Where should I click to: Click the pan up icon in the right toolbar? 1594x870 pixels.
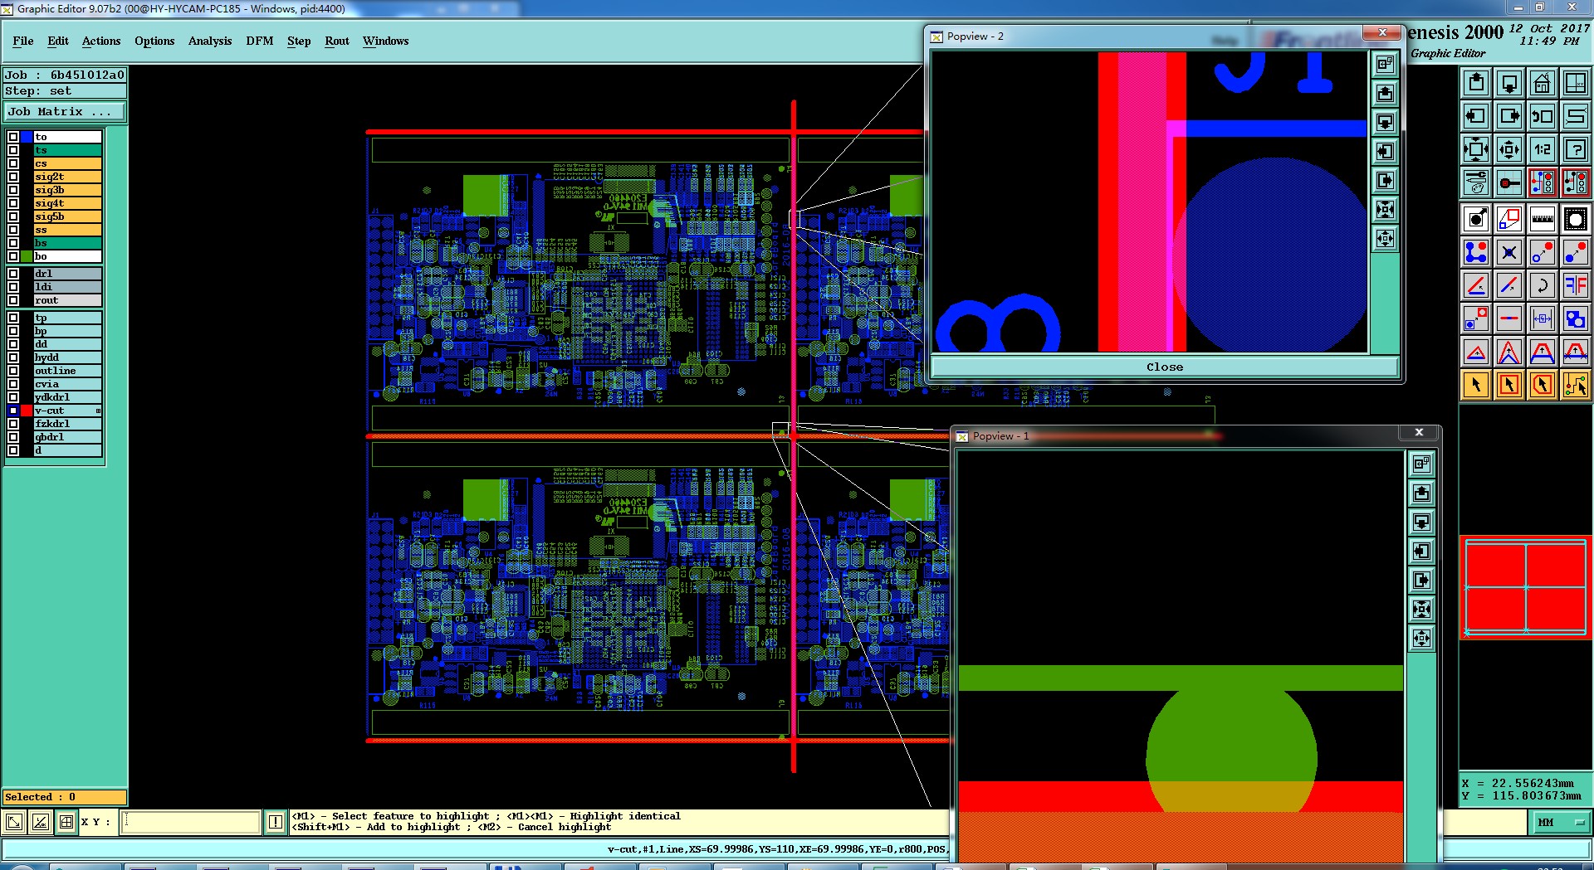[x=1476, y=83]
